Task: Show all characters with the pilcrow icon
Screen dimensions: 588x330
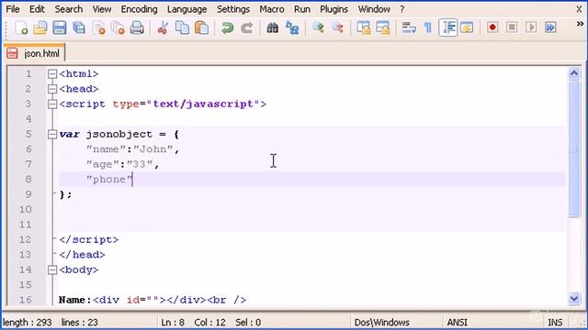Action: click(x=428, y=28)
